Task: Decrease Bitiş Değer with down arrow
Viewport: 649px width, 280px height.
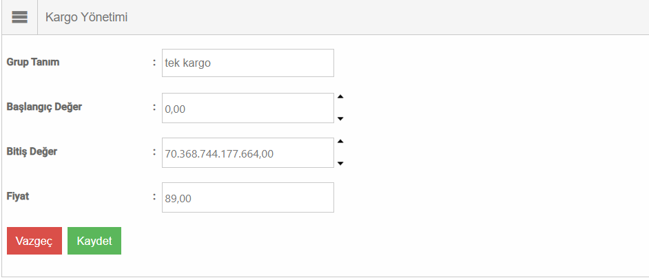Action: click(340, 163)
